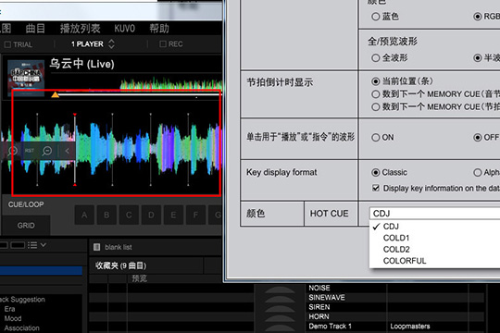Switch to the CUE/LOOP tab

coord(26,204)
